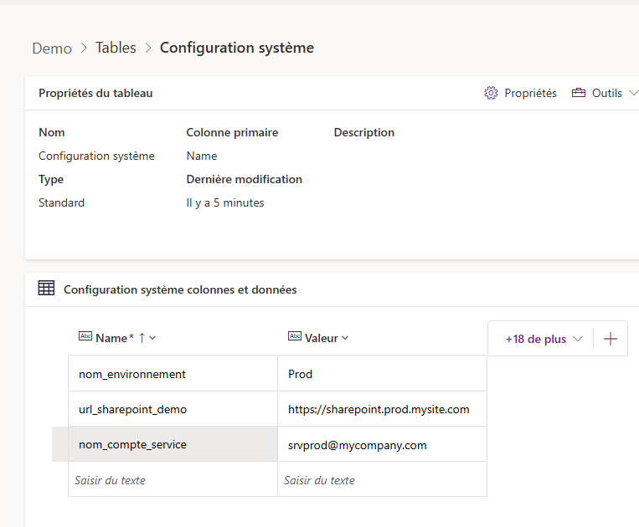Click Il y a 5 minutes text
The width and height of the screenshot is (639, 527).
(x=225, y=202)
